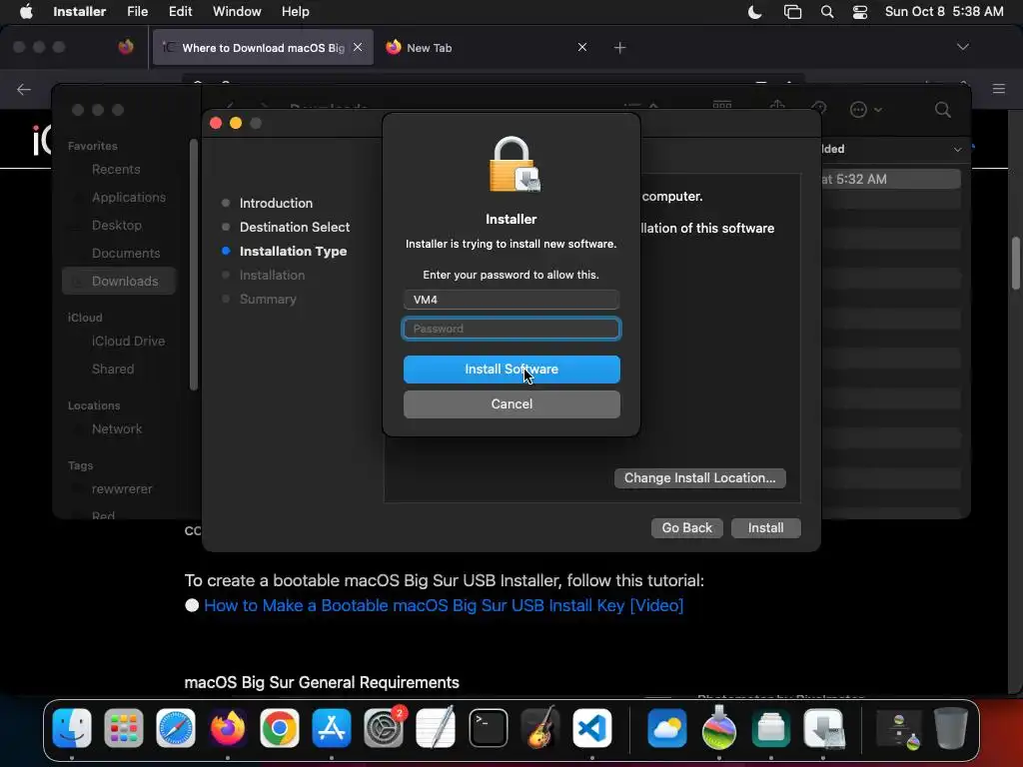This screenshot has width=1023, height=767.
Task: Focus the Password input field
Action: [x=511, y=329]
